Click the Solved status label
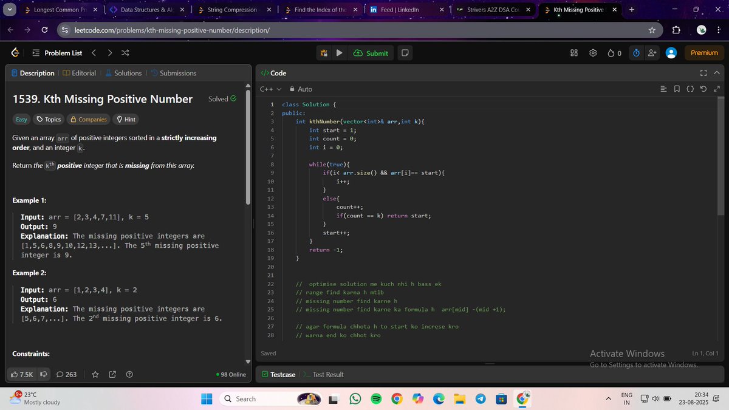This screenshot has width=729, height=410. (x=222, y=99)
